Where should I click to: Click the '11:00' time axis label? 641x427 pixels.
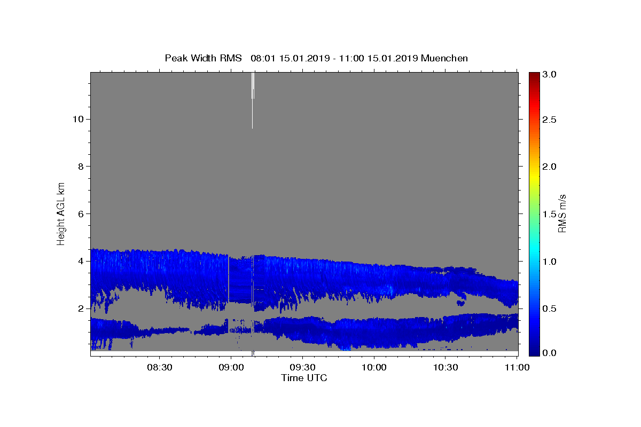[x=517, y=367]
